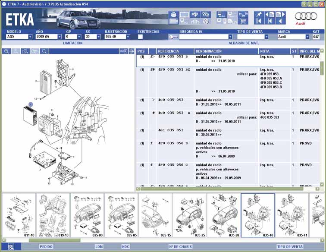The width and height of the screenshot is (326, 252).
Task: Click the ETKA globe title icon
Action: point(4,4)
